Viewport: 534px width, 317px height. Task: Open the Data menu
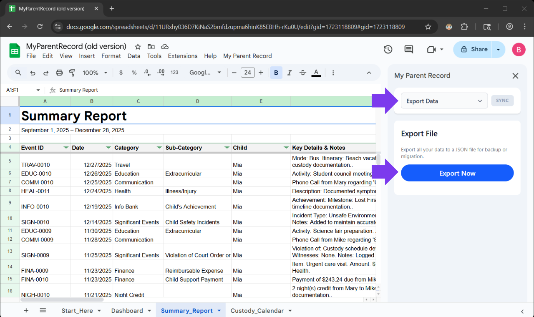tap(134, 56)
